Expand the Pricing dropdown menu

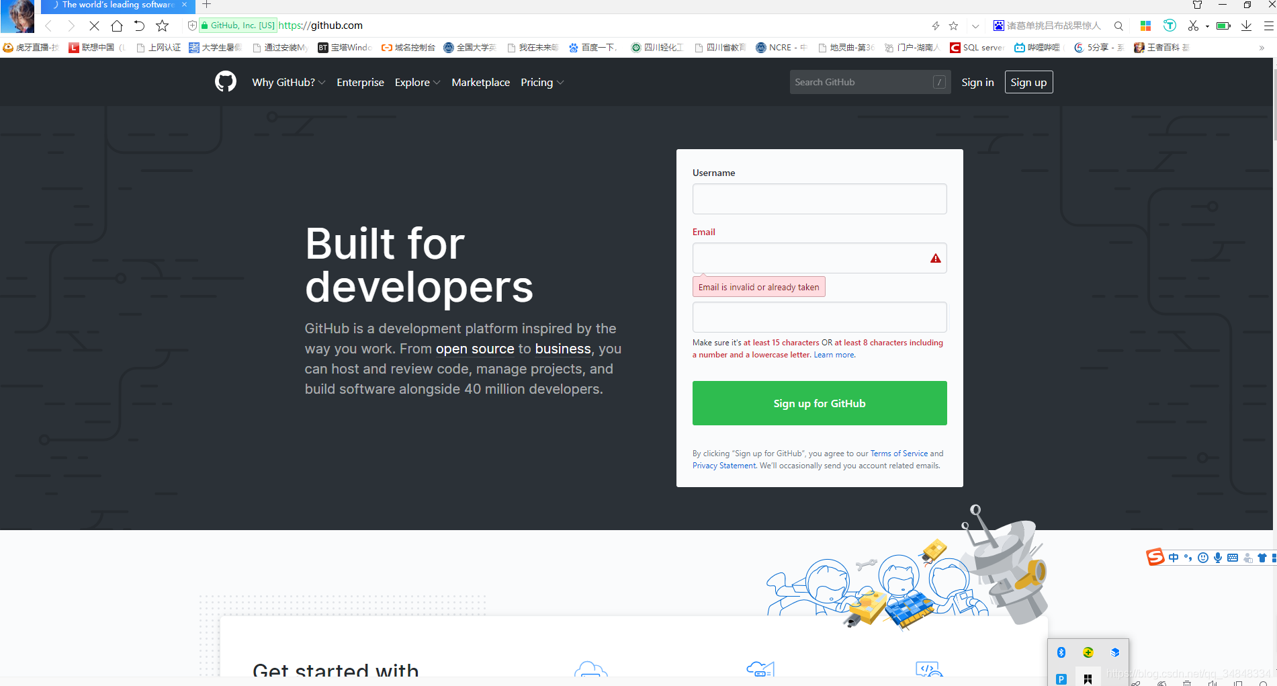coord(542,82)
